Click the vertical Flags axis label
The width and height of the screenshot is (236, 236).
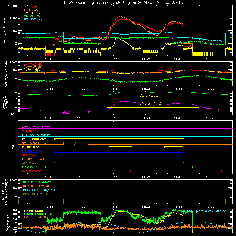pyautogui.click(x=12, y=147)
